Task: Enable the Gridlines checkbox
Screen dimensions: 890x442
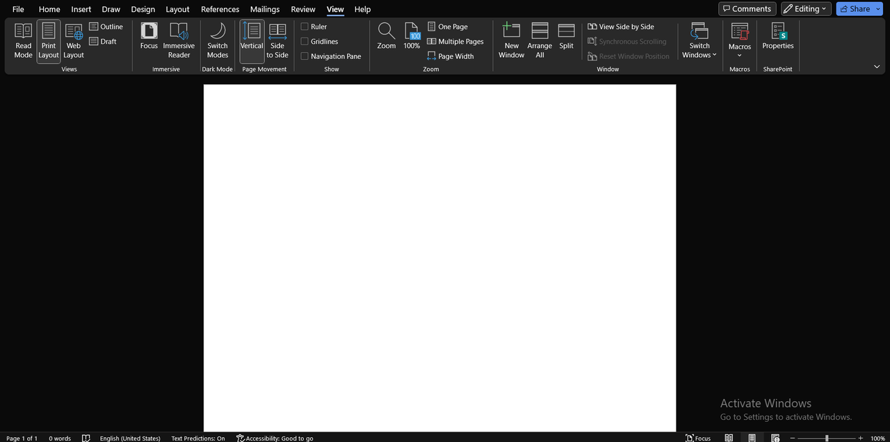Action: point(305,41)
